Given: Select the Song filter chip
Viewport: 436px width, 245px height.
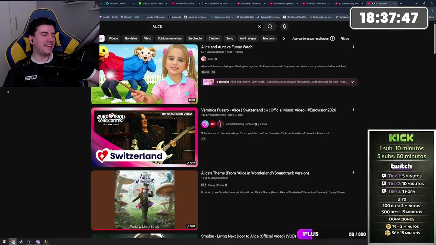Looking at the screenshot, I should point(230,38).
